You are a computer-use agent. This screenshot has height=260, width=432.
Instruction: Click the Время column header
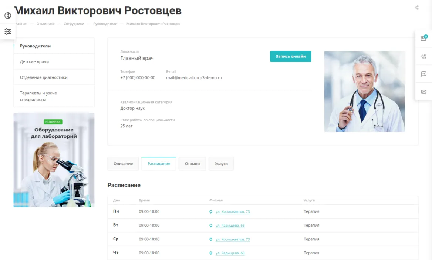pos(144,200)
